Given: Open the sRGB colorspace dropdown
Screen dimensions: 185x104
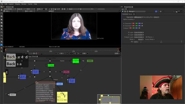Looking at the screenshot, I should (x=51, y=11).
